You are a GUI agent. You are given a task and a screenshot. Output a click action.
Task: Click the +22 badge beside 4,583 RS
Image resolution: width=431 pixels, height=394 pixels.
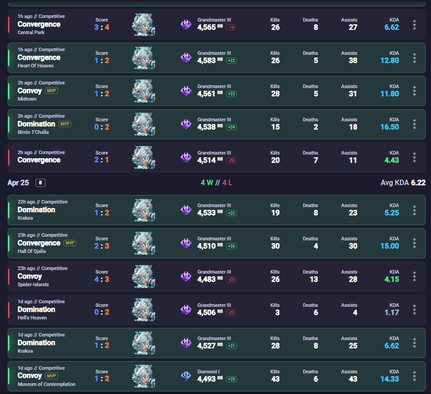pyautogui.click(x=231, y=61)
